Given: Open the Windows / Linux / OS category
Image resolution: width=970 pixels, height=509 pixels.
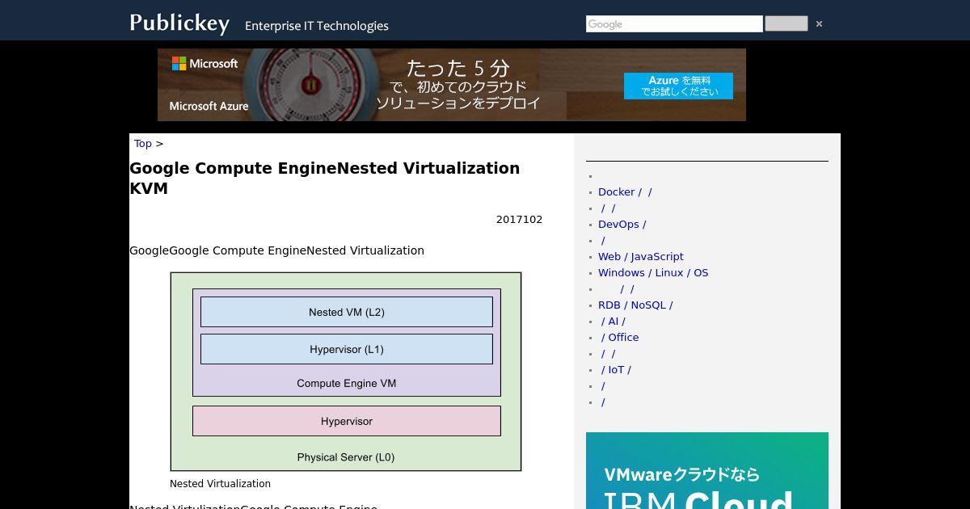Looking at the screenshot, I should 653,273.
